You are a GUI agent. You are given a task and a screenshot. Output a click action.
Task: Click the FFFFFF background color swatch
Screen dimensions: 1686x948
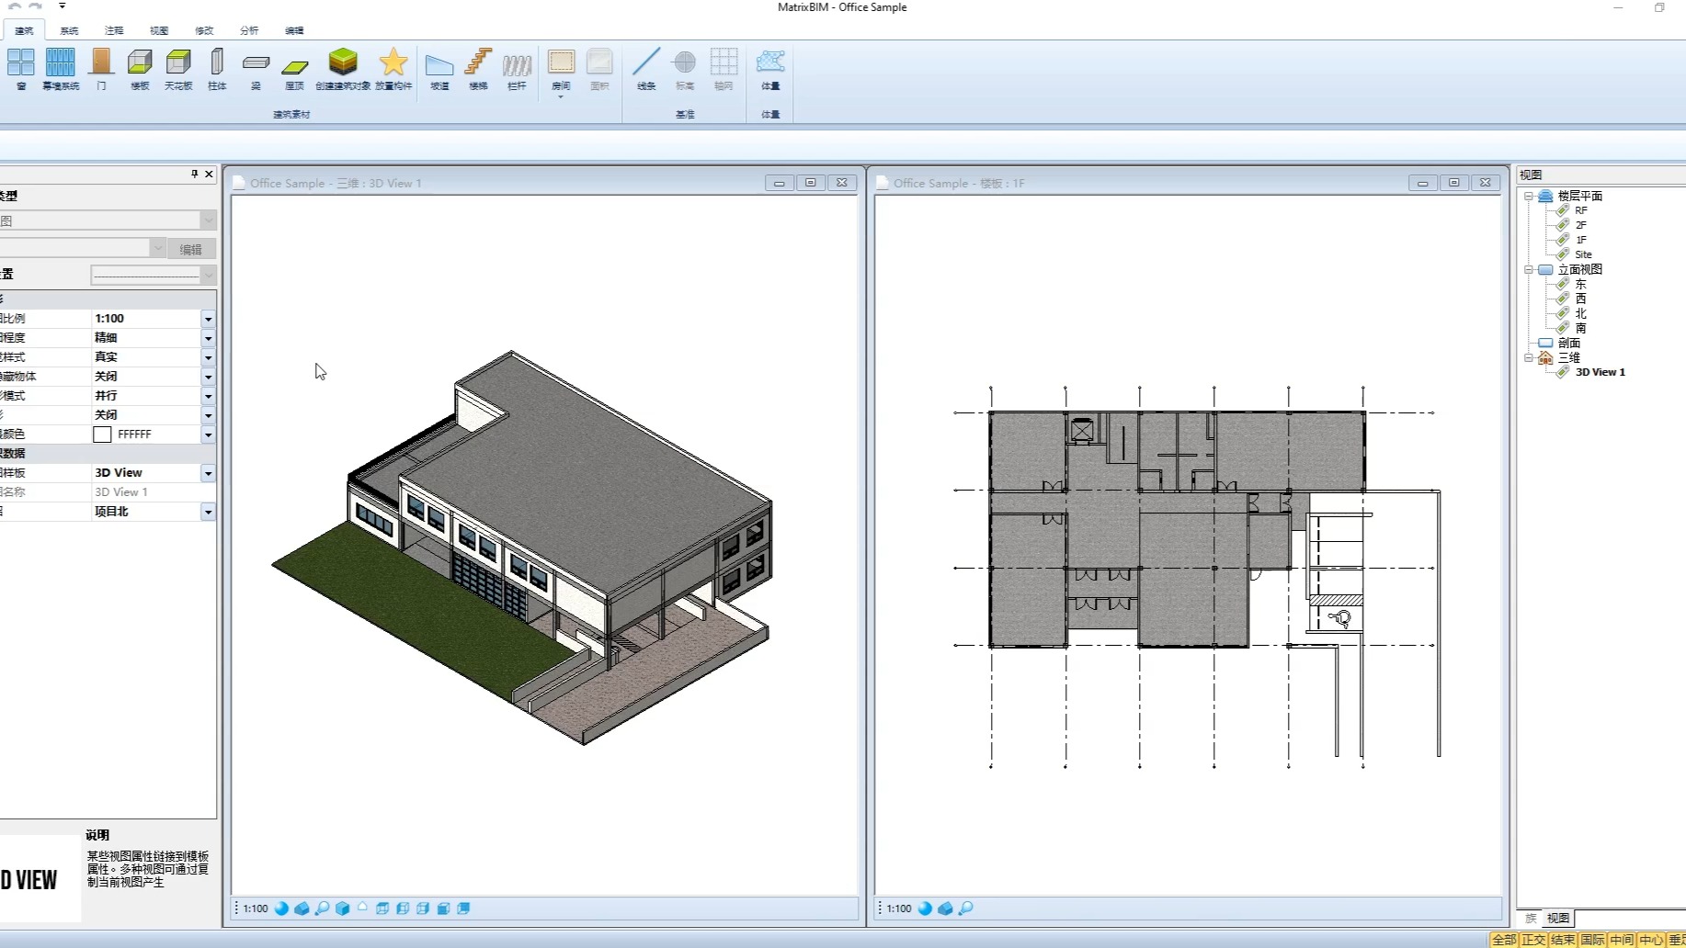tap(102, 434)
